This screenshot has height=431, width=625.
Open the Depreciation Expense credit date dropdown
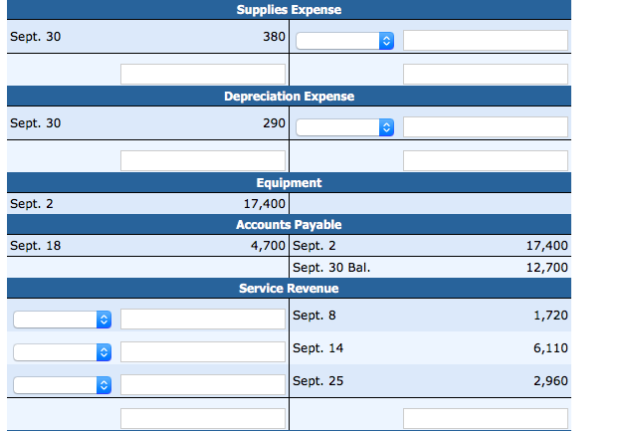345,127
